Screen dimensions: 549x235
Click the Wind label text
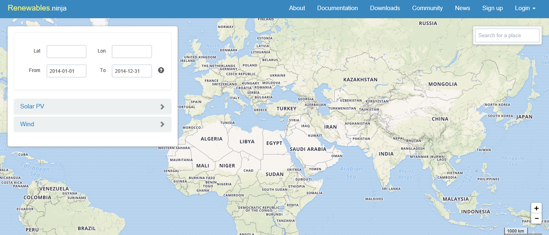click(x=27, y=124)
